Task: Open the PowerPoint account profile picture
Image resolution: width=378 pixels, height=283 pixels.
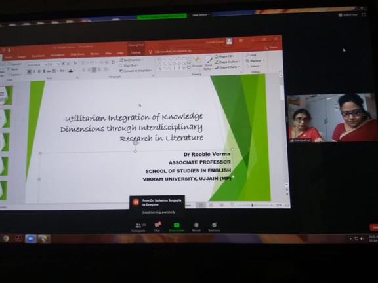Action: pyautogui.click(x=229, y=41)
